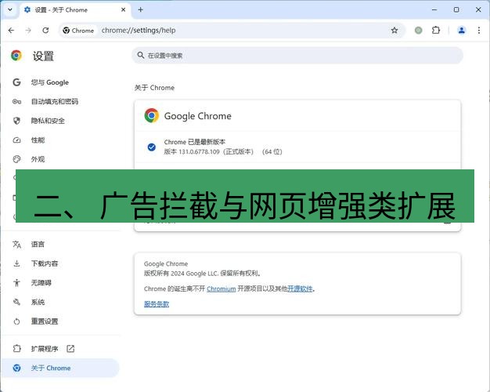Go back using the back arrow
490x392 pixels.
click(x=11, y=31)
